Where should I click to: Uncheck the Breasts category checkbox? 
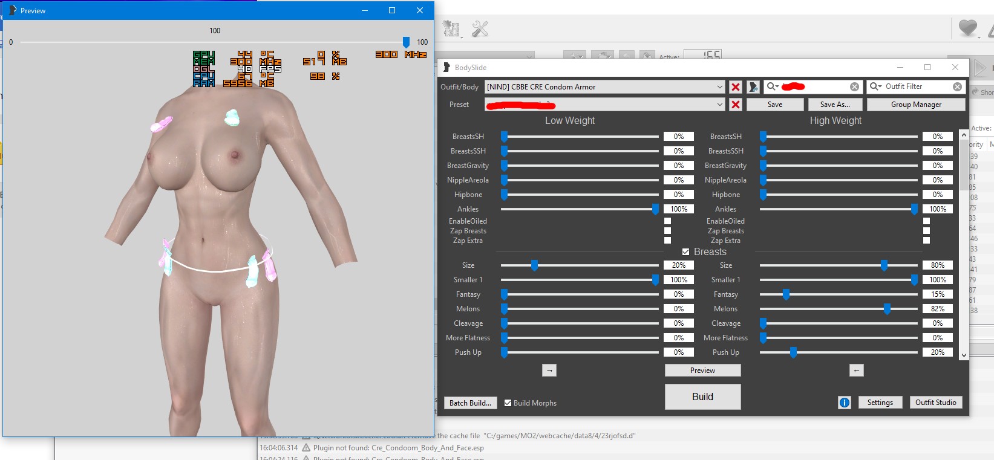(x=686, y=252)
